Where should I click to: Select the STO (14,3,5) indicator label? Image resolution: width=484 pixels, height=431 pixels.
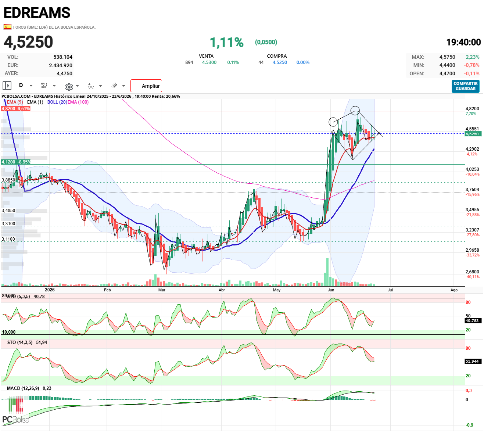pos(20,342)
